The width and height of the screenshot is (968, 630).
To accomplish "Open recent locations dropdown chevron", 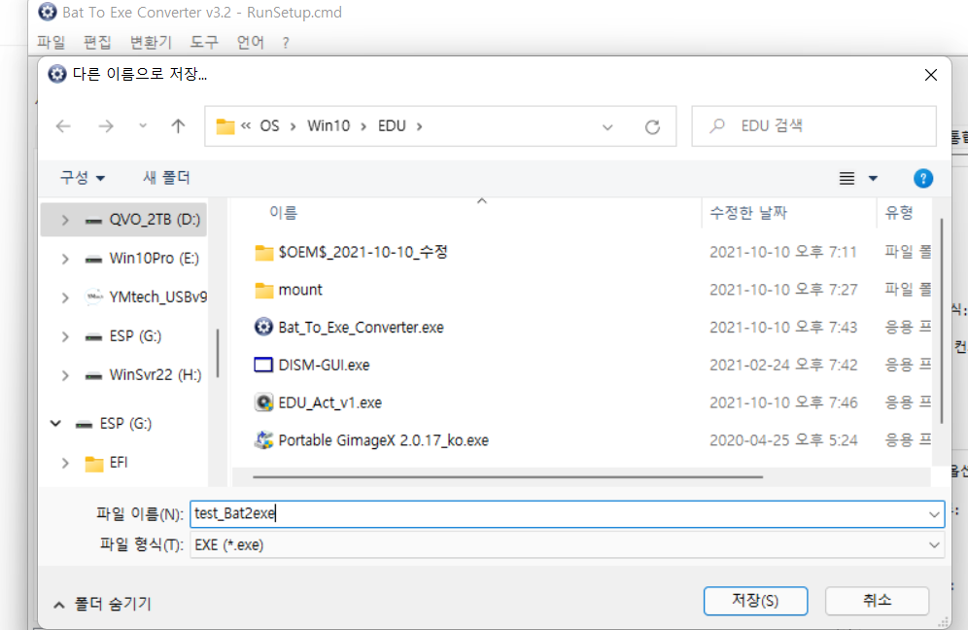I will click(x=143, y=126).
